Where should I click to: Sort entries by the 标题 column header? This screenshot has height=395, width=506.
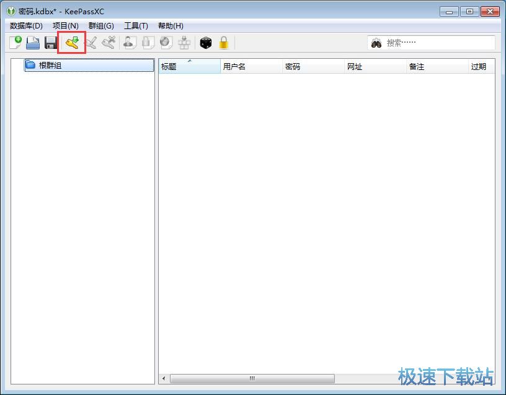pos(189,66)
